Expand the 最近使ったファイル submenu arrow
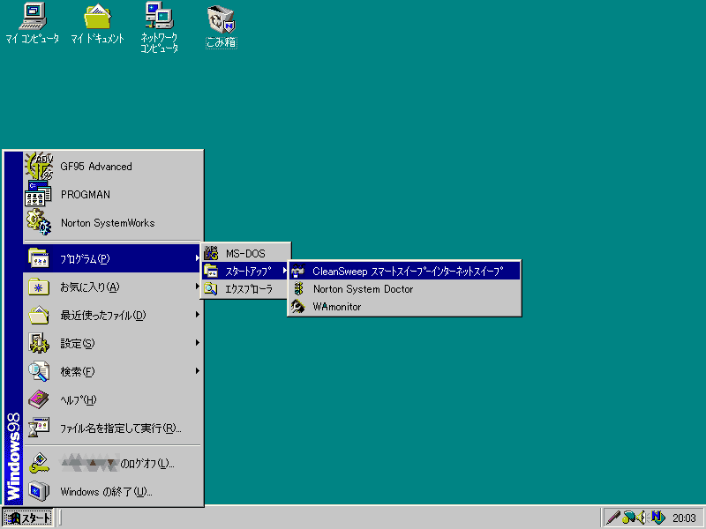This screenshot has width=706, height=529. point(197,315)
